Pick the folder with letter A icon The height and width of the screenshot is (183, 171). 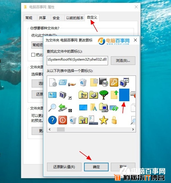pos(93,107)
